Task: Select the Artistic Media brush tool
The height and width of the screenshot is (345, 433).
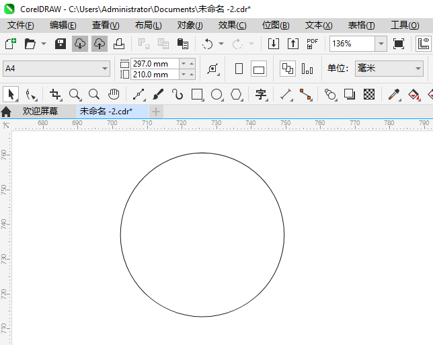Action: 158,94
